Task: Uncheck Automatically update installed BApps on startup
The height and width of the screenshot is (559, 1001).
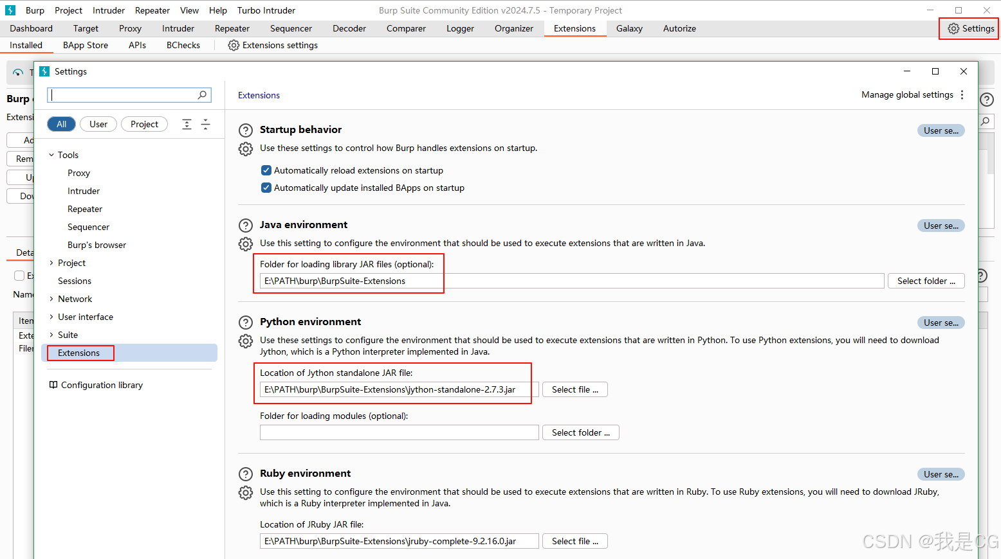Action: pyautogui.click(x=266, y=188)
